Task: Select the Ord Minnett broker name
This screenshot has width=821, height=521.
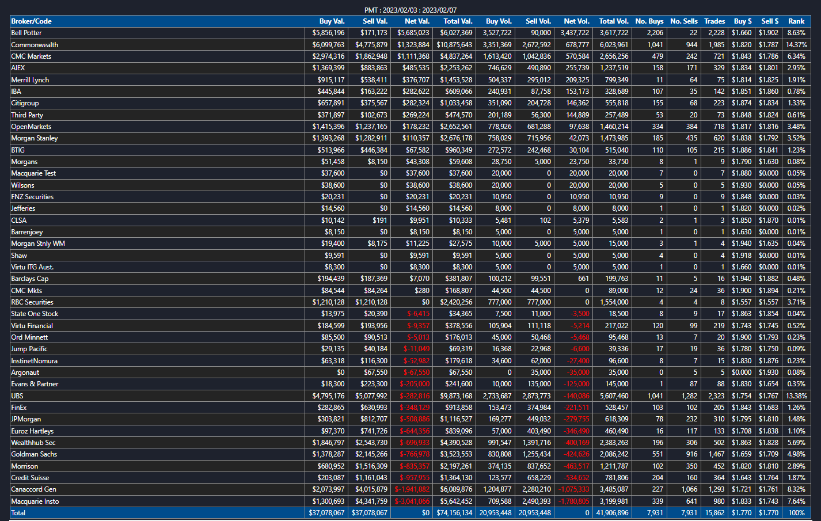Action: (x=29, y=337)
